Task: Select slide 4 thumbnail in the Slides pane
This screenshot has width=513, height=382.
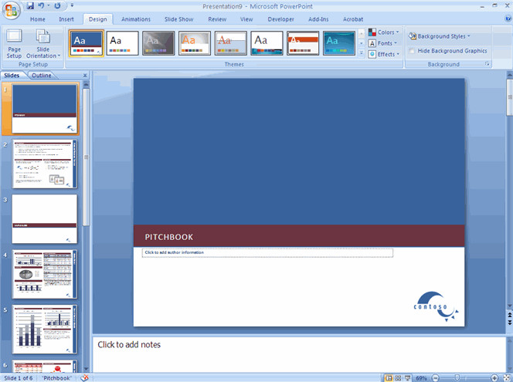Action: pyautogui.click(x=45, y=274)
